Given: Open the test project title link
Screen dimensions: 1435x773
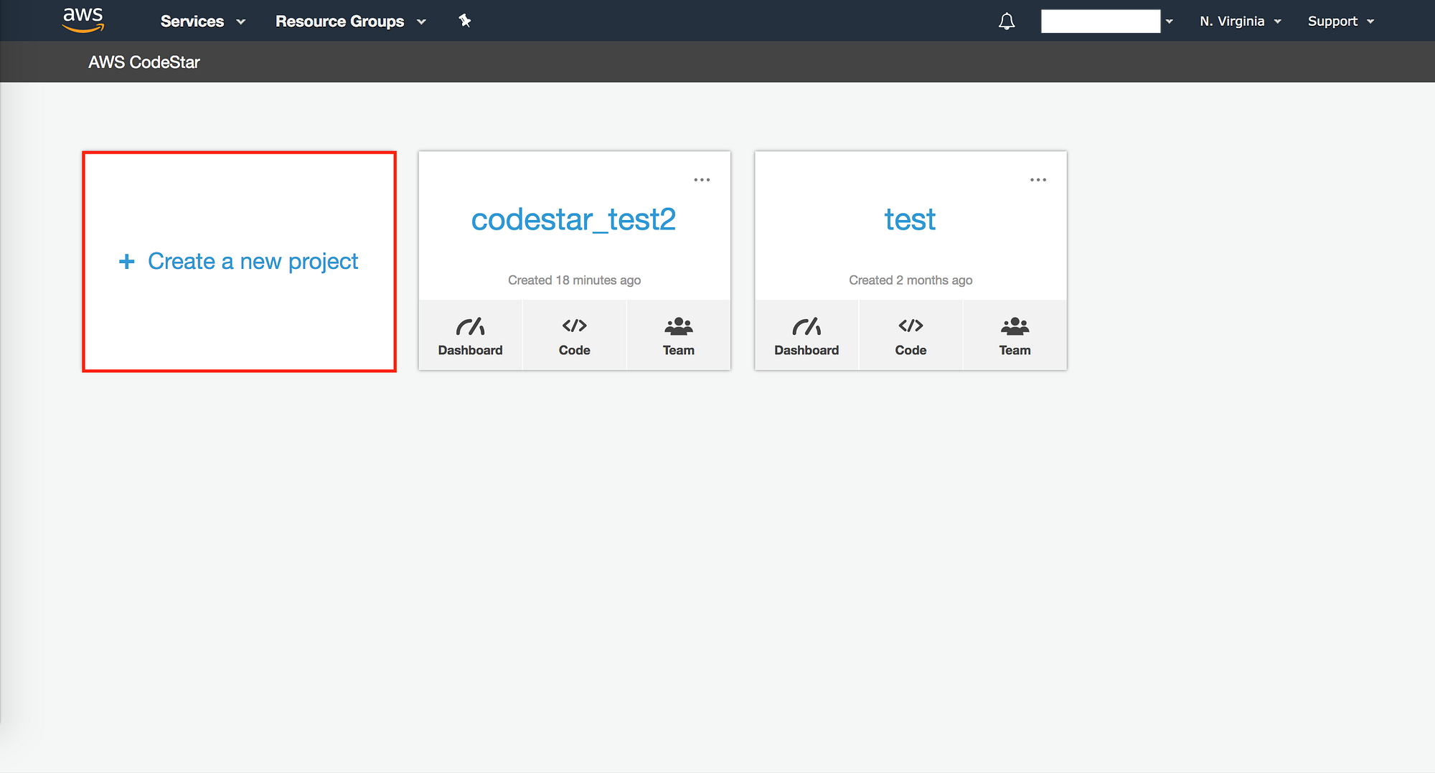Looking at the screenshot, I should [x=909, y=219].
